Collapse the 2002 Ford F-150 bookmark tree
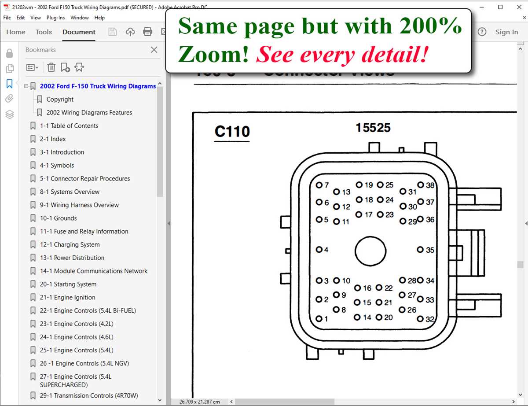 click(x=26, y=86)
